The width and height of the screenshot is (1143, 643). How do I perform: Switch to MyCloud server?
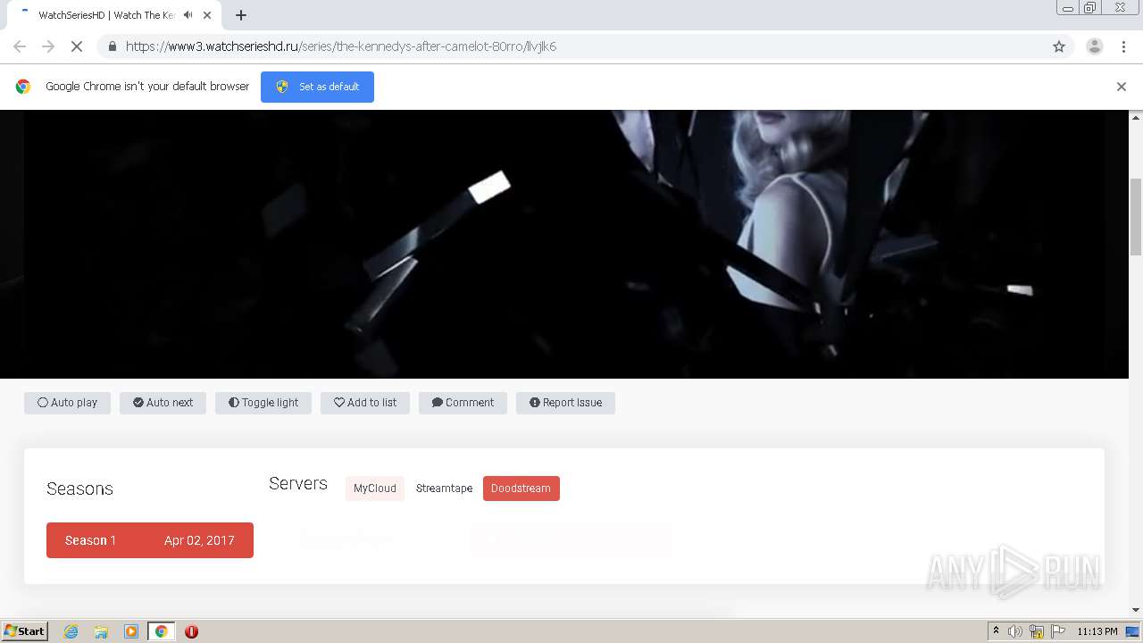[375, 489]
